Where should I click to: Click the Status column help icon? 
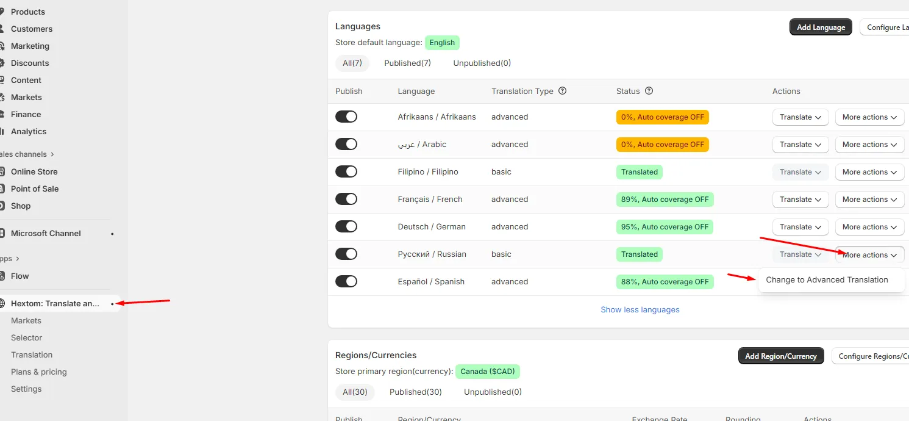click(x=649, y=91)
